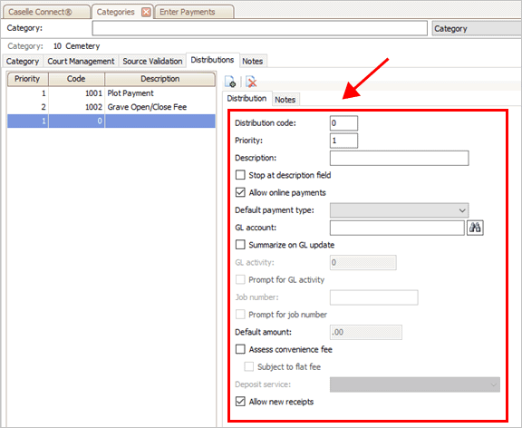This screenshot has height=428, width=522.
Task: Open the Deposit service dropdown
Action: point(415,384)
